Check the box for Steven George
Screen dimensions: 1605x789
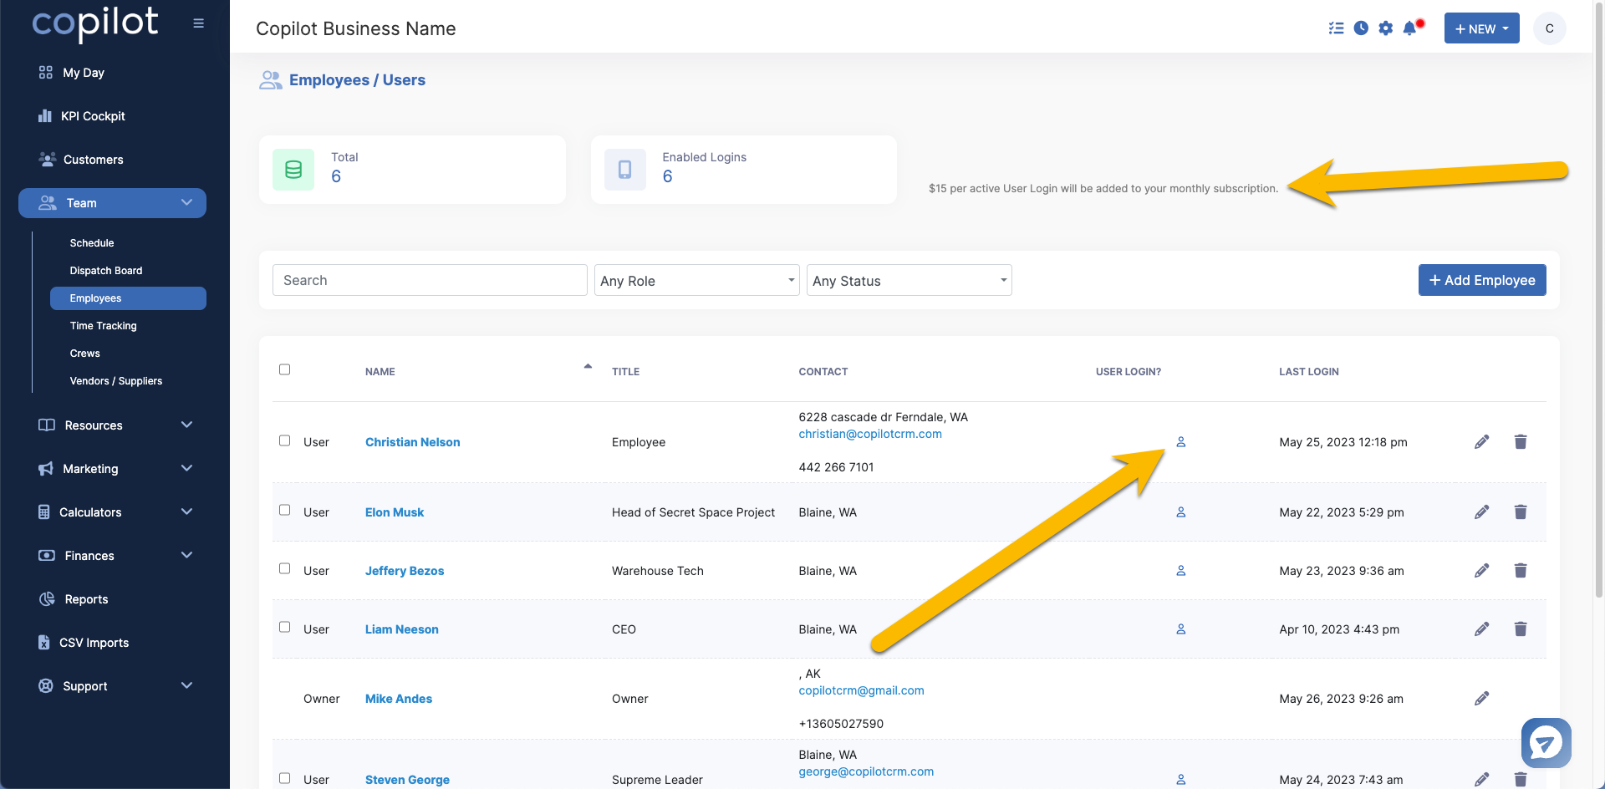click(284, 778)
